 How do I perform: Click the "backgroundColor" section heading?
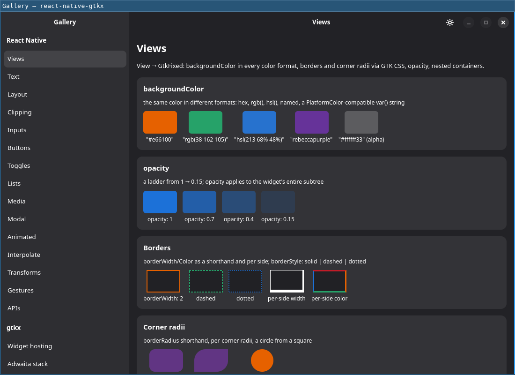(x=173, y=89)
